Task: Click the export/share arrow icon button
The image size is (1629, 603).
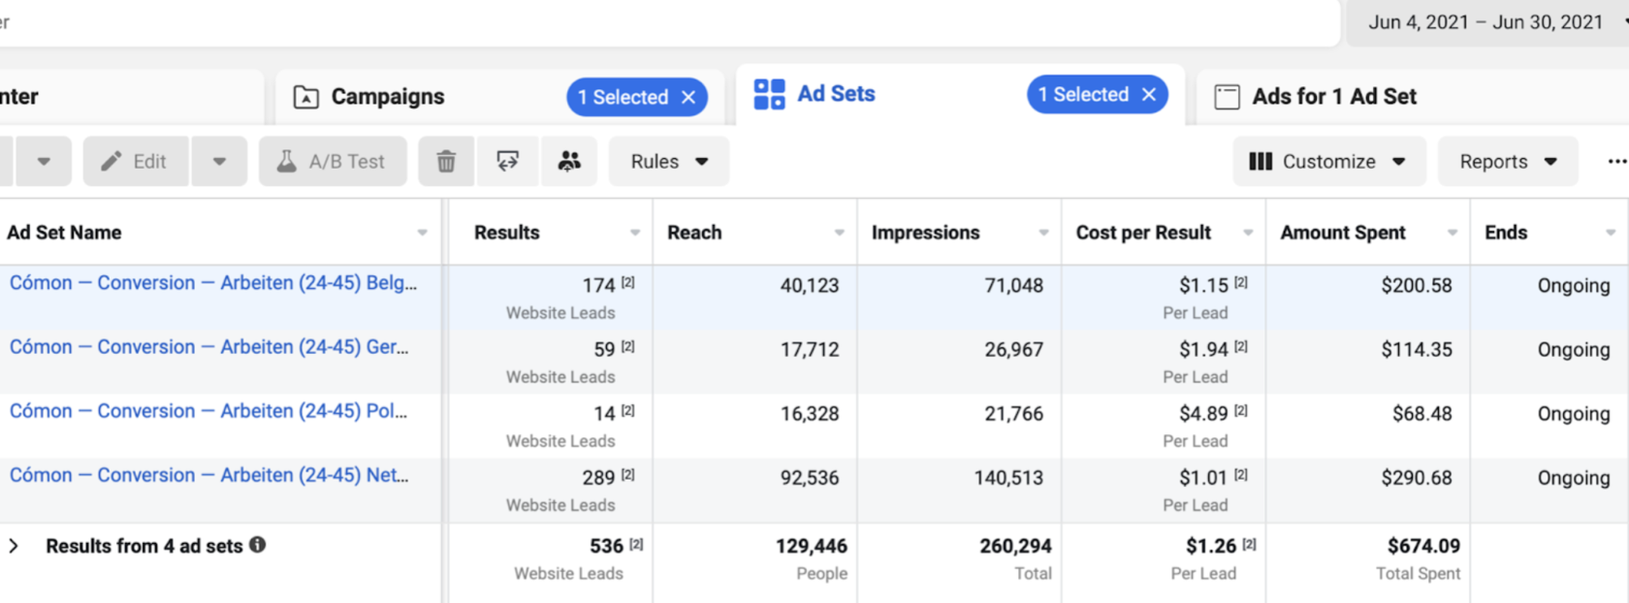Action: click(x=507, y=161)
